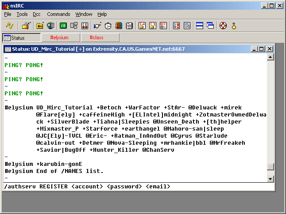Open the Aliases /a editor icon

(x=63, y=26)
